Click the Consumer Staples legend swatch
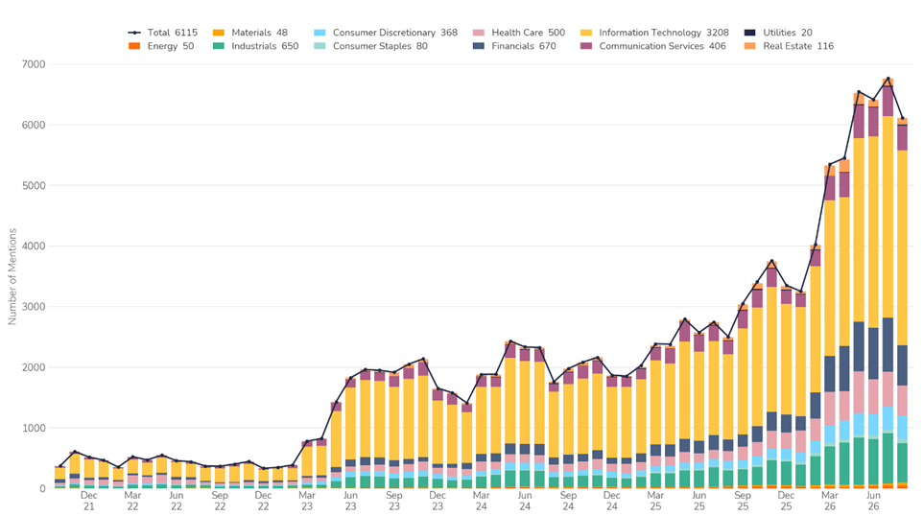This screenshot has height=516, width=923. 319,46
